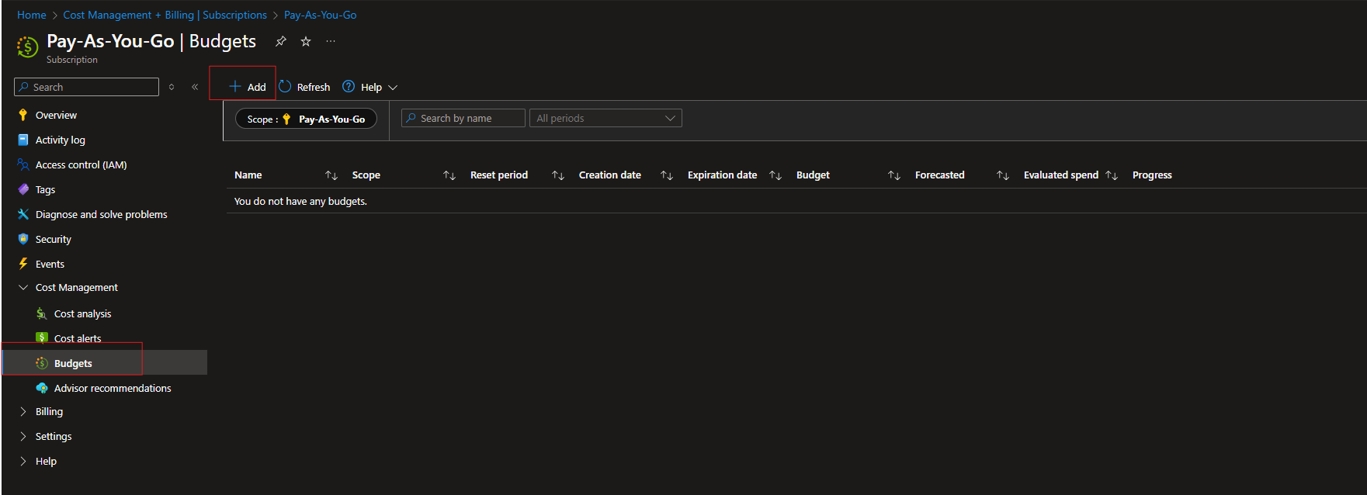The width and height of the screenshot is (1367, 495).
Task: Click the Overview key icon
Action: click(x=23, y=115)
